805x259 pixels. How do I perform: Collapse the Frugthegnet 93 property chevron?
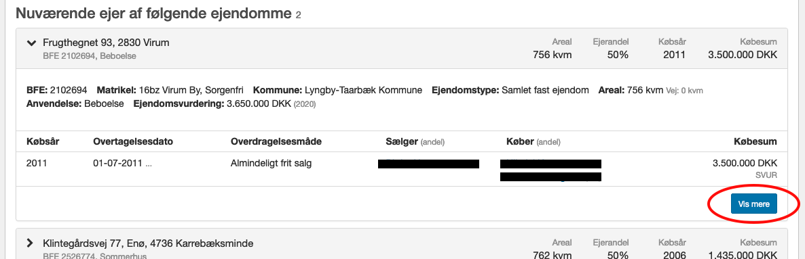point(31,43)
